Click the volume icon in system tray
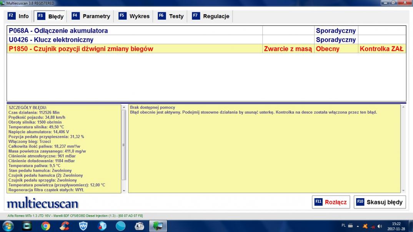The image size is (413, 232). pyautogui.click(x=380, y=226)
